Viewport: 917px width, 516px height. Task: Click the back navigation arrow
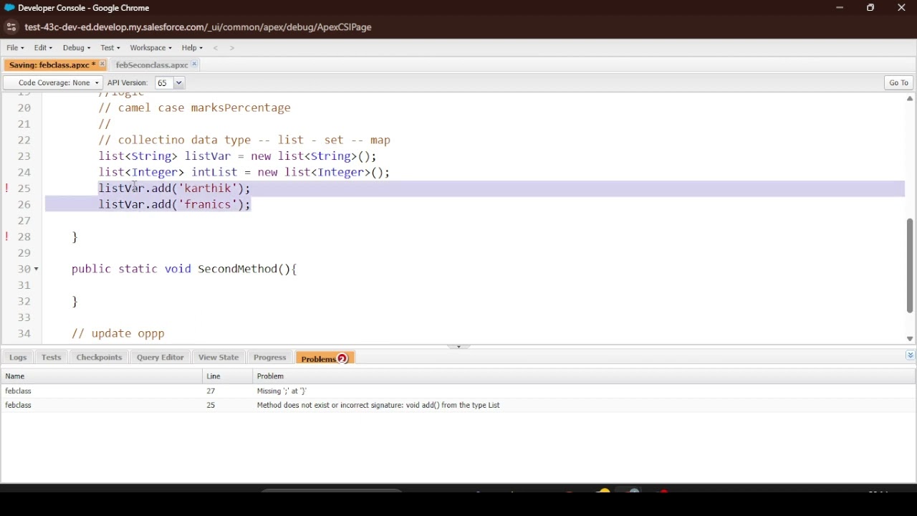point(216,48)
